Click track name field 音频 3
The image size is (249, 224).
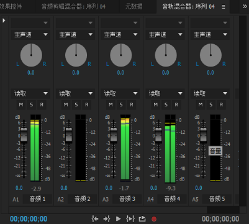(127, 199)
